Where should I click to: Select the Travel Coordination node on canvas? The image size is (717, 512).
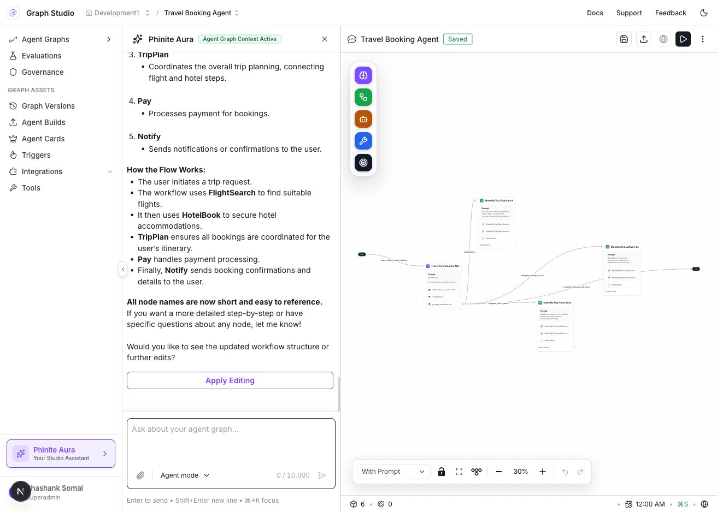(x=443, y=285)
